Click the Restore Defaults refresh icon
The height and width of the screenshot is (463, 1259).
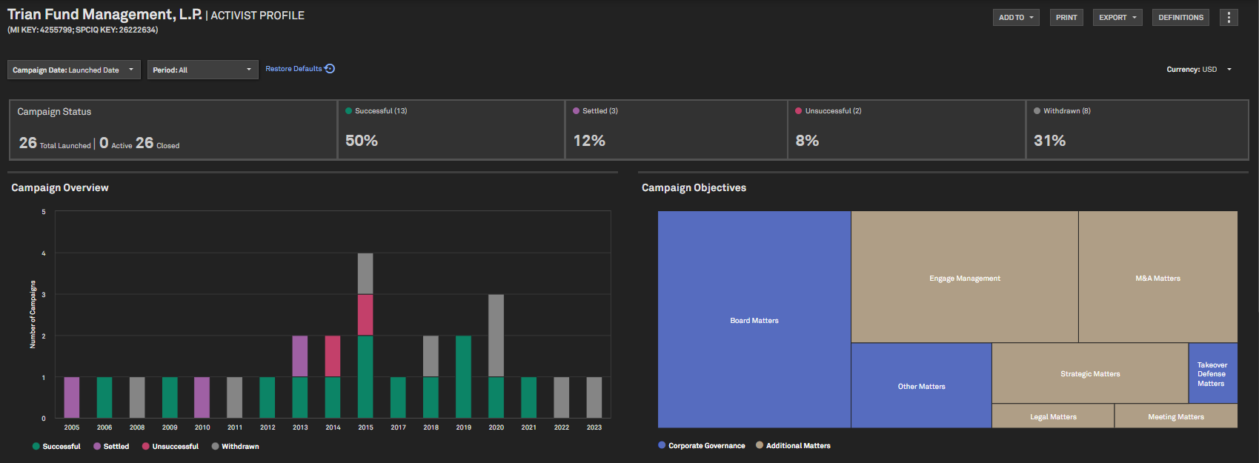pyautogui.click(x=330, y=69)
